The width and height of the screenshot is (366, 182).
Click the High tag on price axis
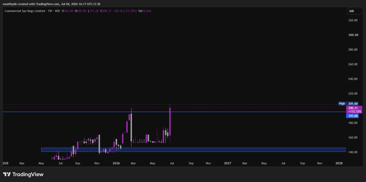342,103
